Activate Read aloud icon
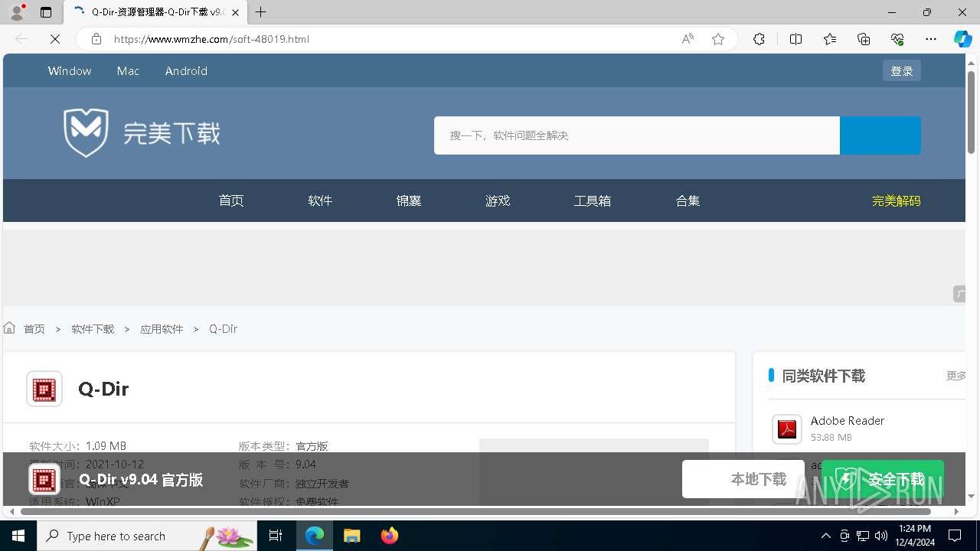The image size is (980, 551). point(688,39)
